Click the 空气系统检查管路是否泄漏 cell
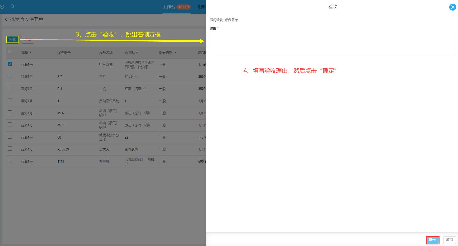This screenshot has height=246, width=458. click(139, 65)
